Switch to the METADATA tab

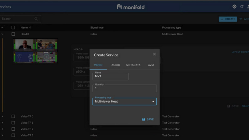(133, 65)
